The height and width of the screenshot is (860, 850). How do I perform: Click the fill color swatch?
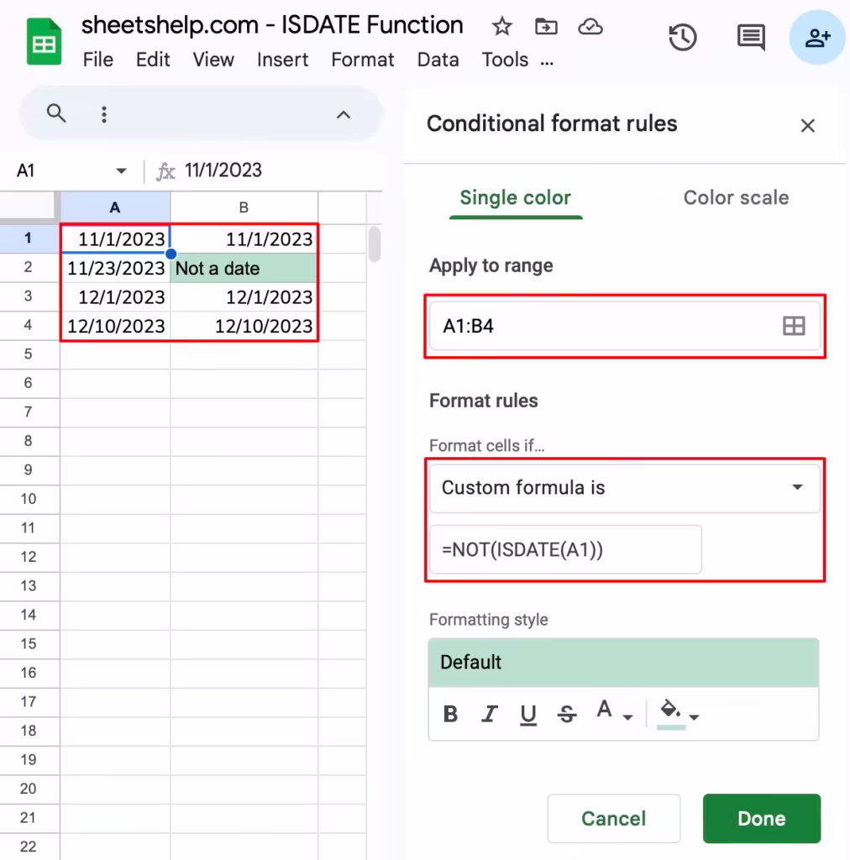click(670, 710)
